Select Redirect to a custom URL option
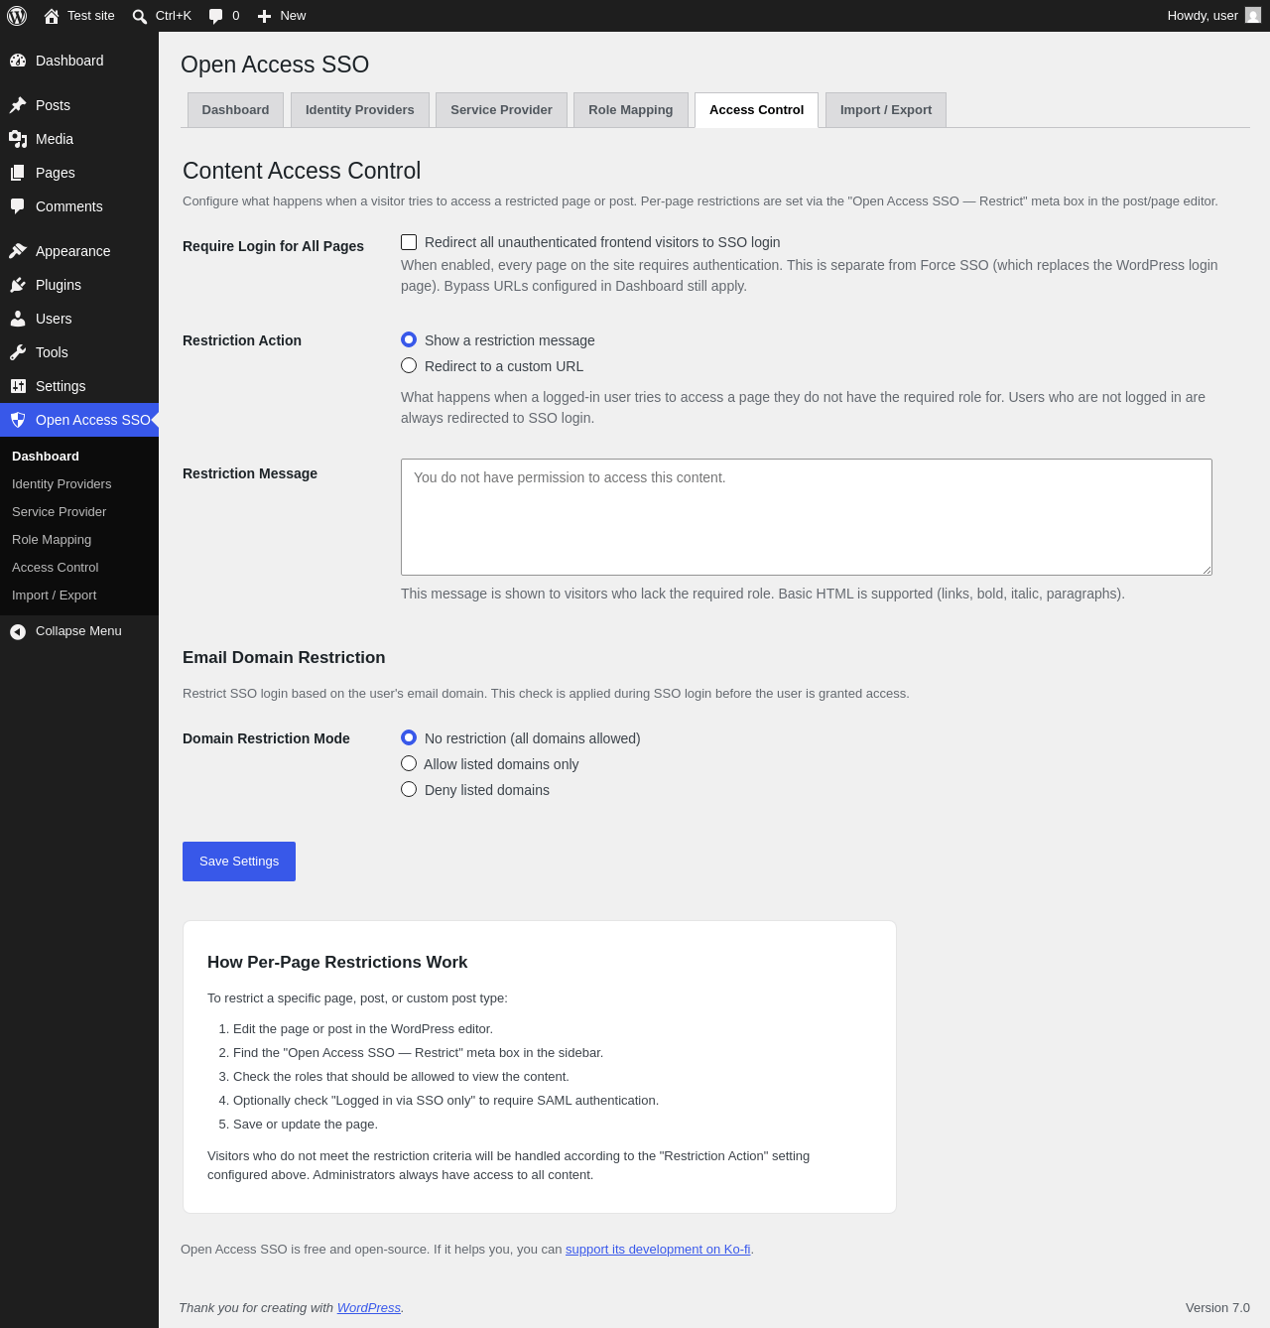1270x1328 pixels. (x=409, y=365)
